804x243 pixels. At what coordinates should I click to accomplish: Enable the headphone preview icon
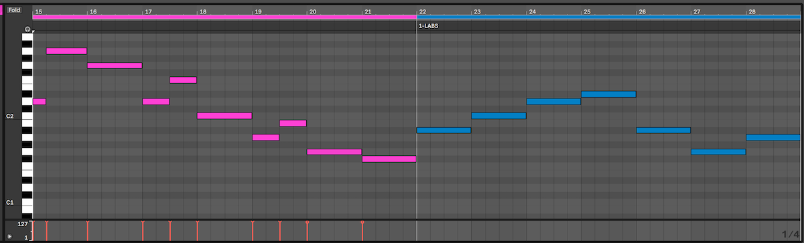click(27, 29)
